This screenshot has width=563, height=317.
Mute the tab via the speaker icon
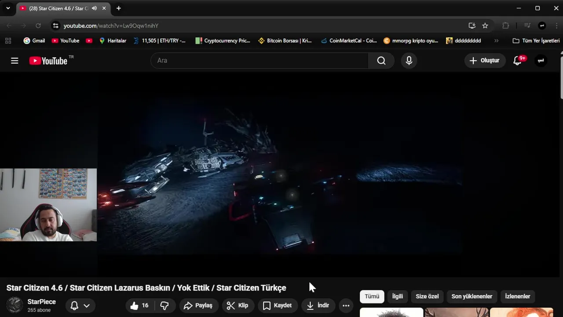coord(94,8)
